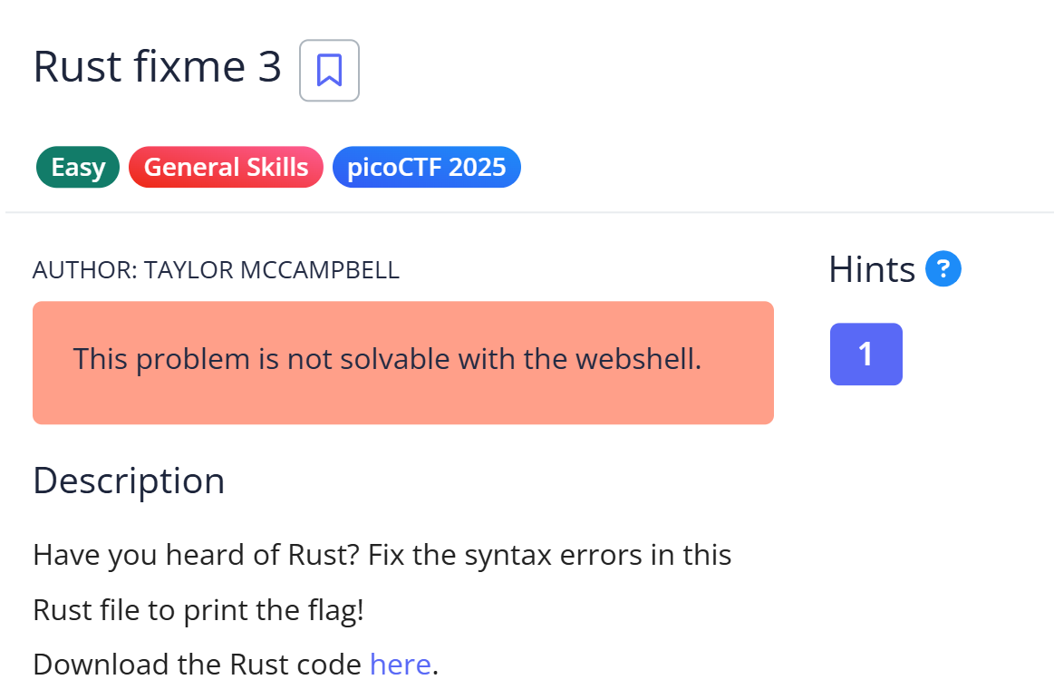Filter by the General Skills category tag
1054x699 pixels.
[226, 168]
